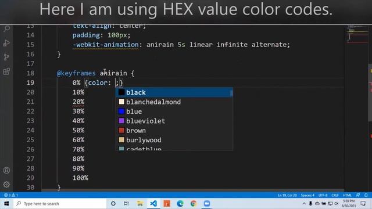Click 'UTF-8' encoding status
The image size is (372, 209).
323,195
